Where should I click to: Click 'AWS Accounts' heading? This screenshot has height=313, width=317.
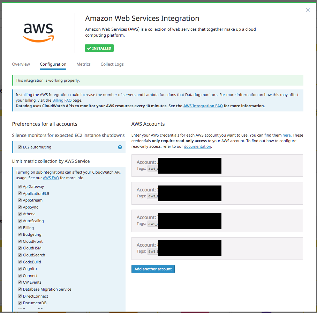(x=148, y=124)
